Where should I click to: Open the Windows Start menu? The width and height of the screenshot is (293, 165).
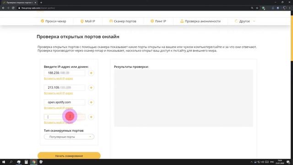click(x=4, y=162)
